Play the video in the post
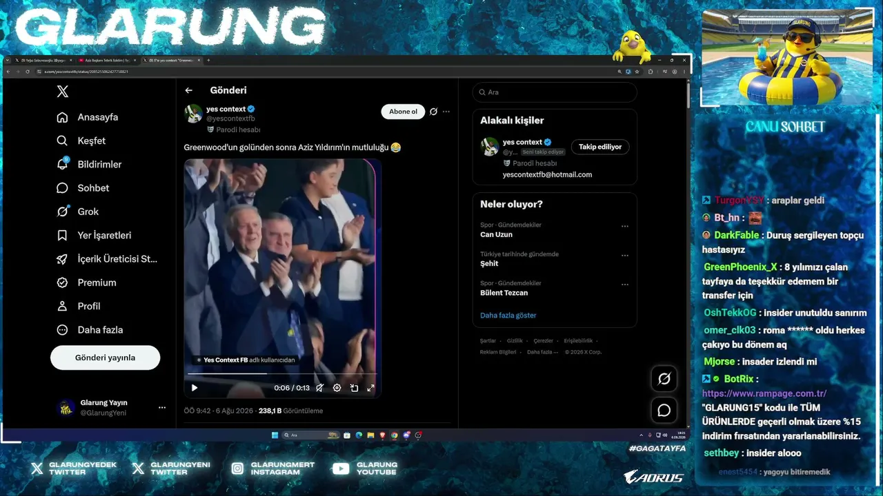The width and height of the screenshot is (883, 496). (x=195, y=388)
